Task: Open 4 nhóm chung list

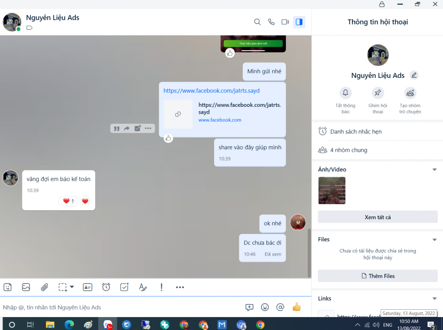Action: coord(348,150)
